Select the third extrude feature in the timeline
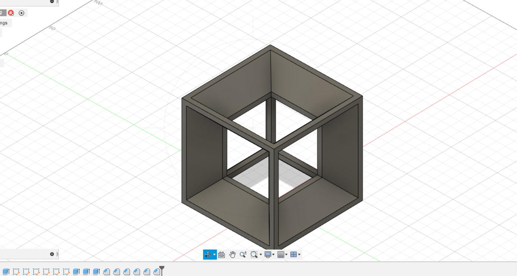This screenshot has height=276, width=517. pos(86,272)
